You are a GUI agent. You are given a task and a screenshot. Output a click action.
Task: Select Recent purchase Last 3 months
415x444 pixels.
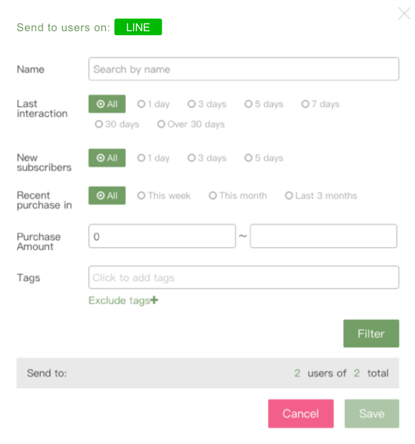(x=321, y=196)
